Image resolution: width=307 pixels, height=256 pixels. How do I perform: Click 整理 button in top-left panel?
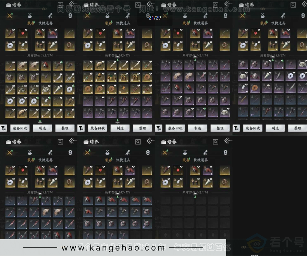(65, 128)
